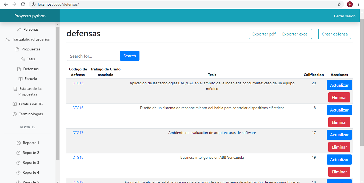
Task: Click the Crear defensa button
Action: click(x=335, y=34)
